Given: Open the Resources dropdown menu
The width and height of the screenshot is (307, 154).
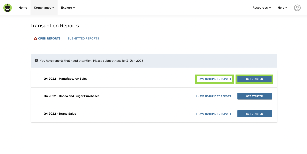Looking at the screenshot, I should pyautogui.click(x=261, y=8).
